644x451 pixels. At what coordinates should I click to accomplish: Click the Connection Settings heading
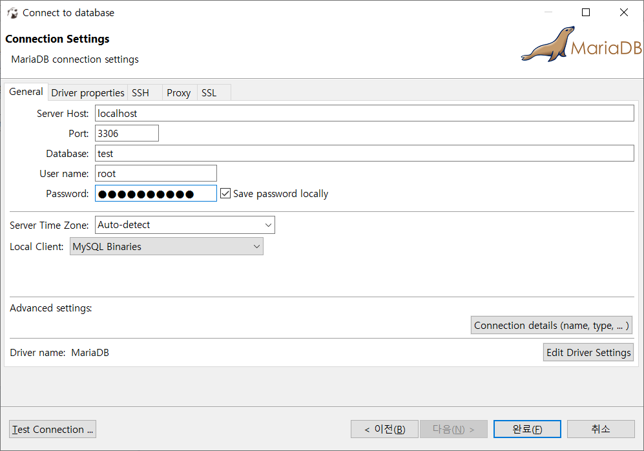57,39
